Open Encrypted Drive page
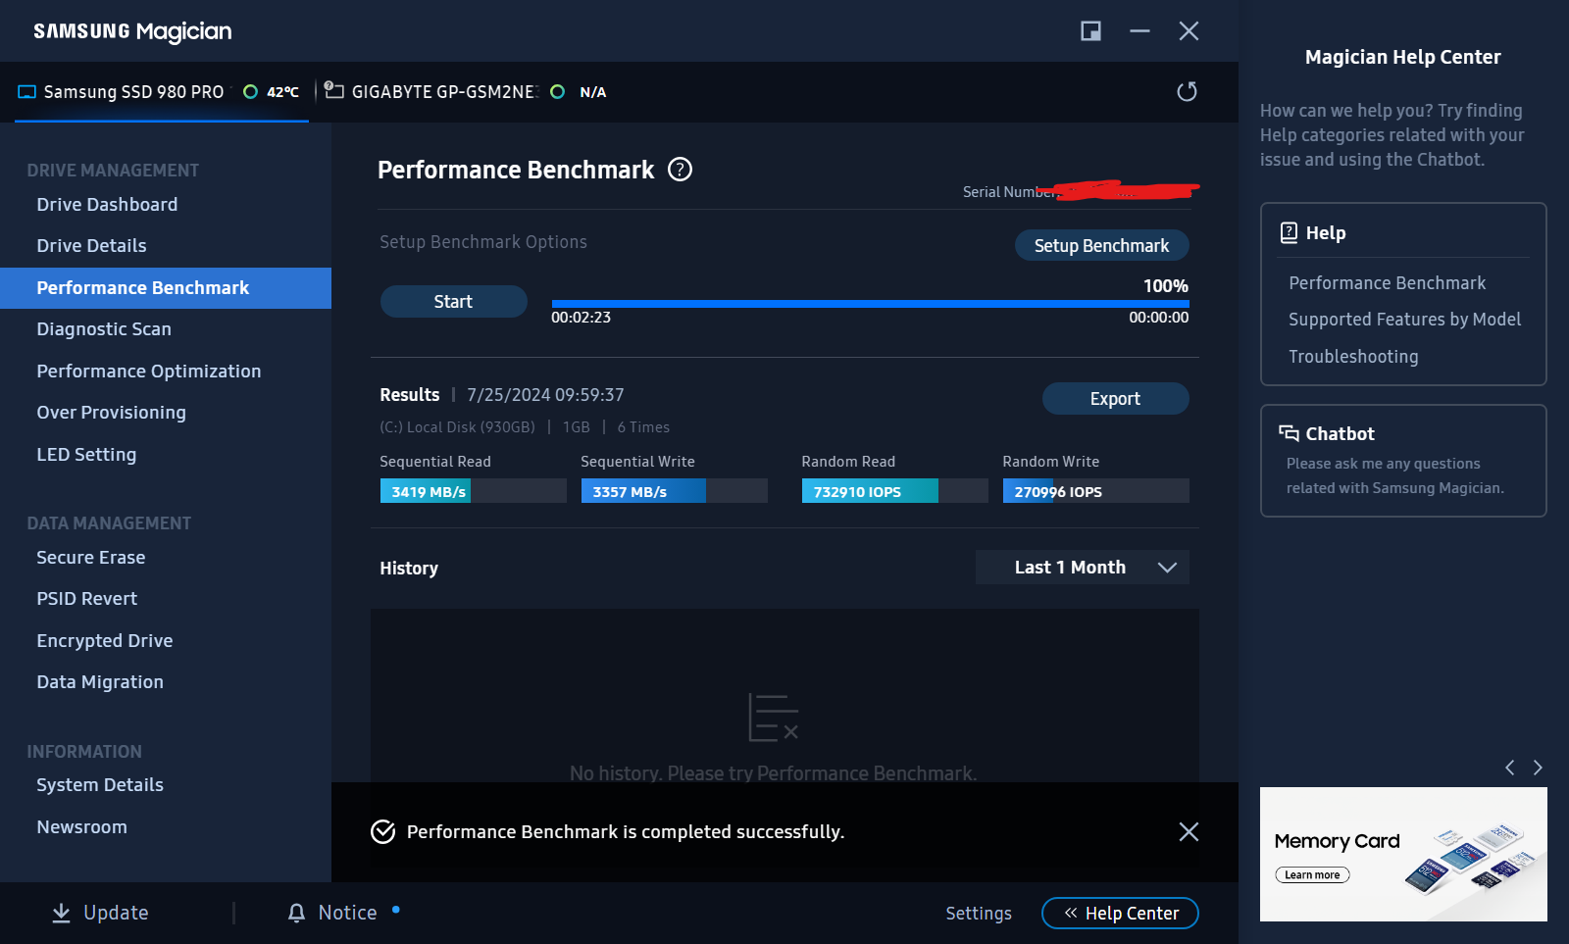 pos(105,641)
